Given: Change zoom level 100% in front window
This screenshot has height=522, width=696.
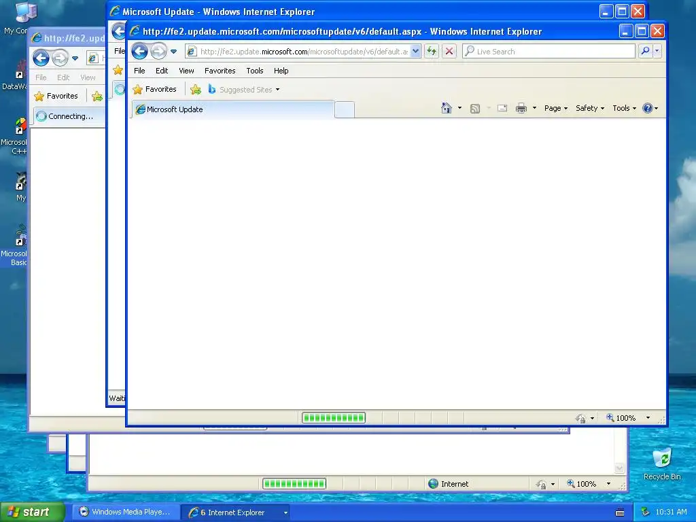Looking at the screenshot, I should click(621, 418).
